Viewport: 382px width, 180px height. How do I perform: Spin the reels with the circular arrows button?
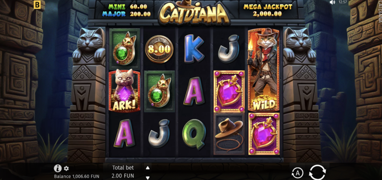[317, 173]
